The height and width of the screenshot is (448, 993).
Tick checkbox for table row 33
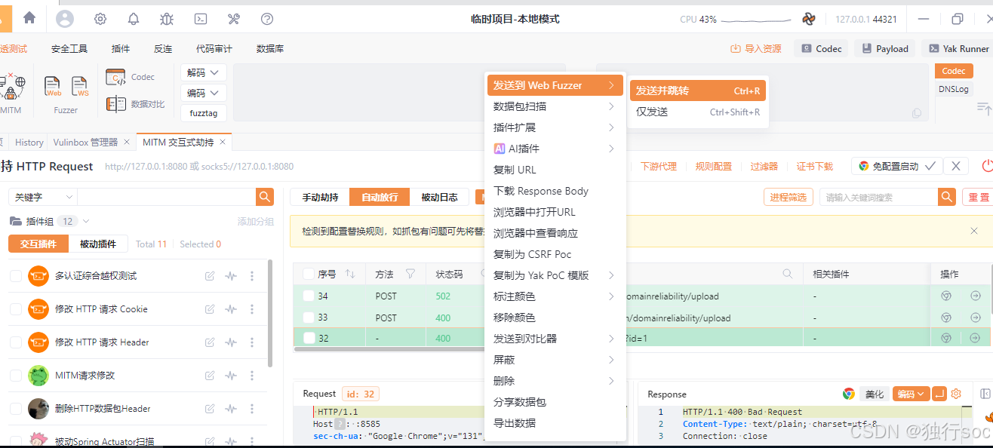pos(308,318)
